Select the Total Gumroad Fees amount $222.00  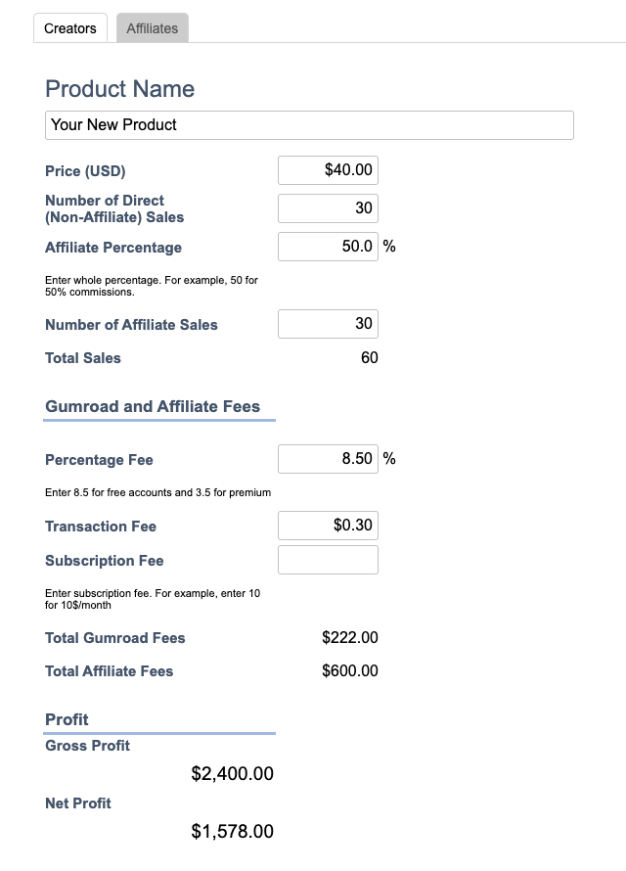[x=349, y=638]
